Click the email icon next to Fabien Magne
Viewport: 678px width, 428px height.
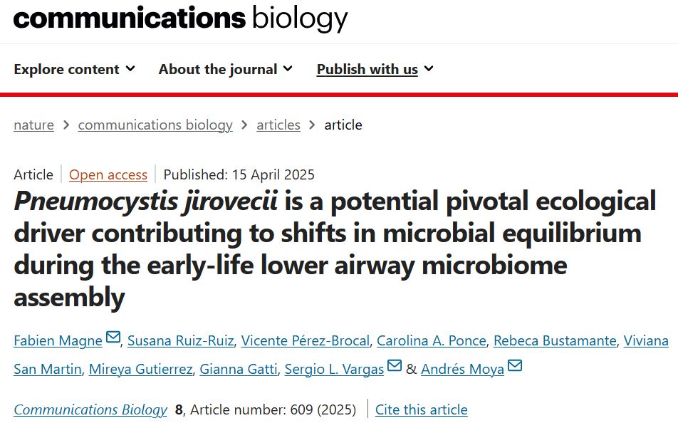[113, 338]
